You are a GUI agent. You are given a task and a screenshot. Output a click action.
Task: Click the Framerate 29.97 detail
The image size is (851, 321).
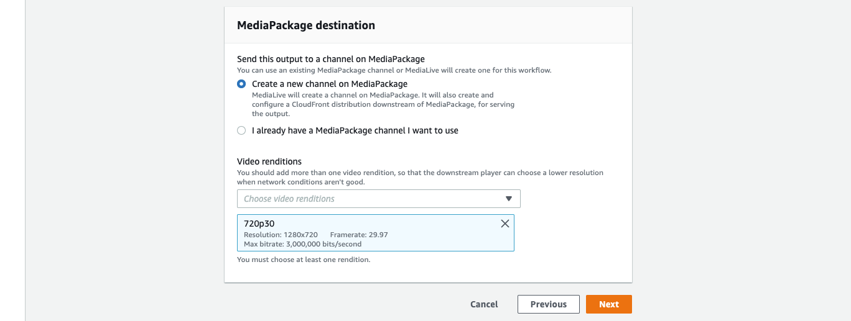(x=359, y=235)
